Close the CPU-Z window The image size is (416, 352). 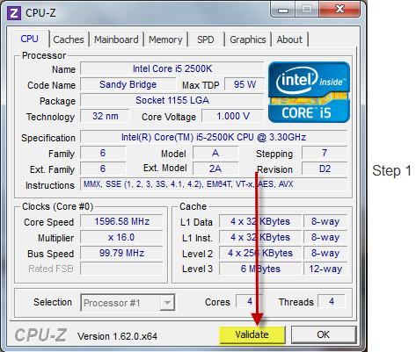click(339, 10)
